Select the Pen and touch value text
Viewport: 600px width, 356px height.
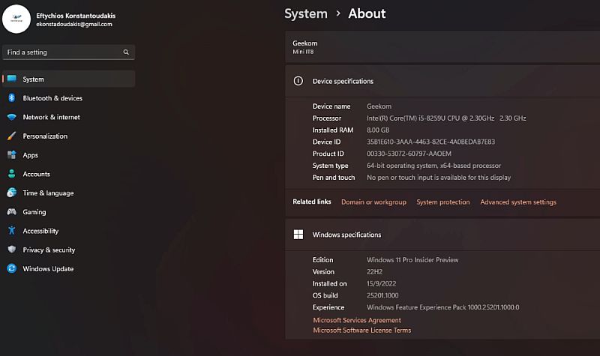[x=439, y=178]
